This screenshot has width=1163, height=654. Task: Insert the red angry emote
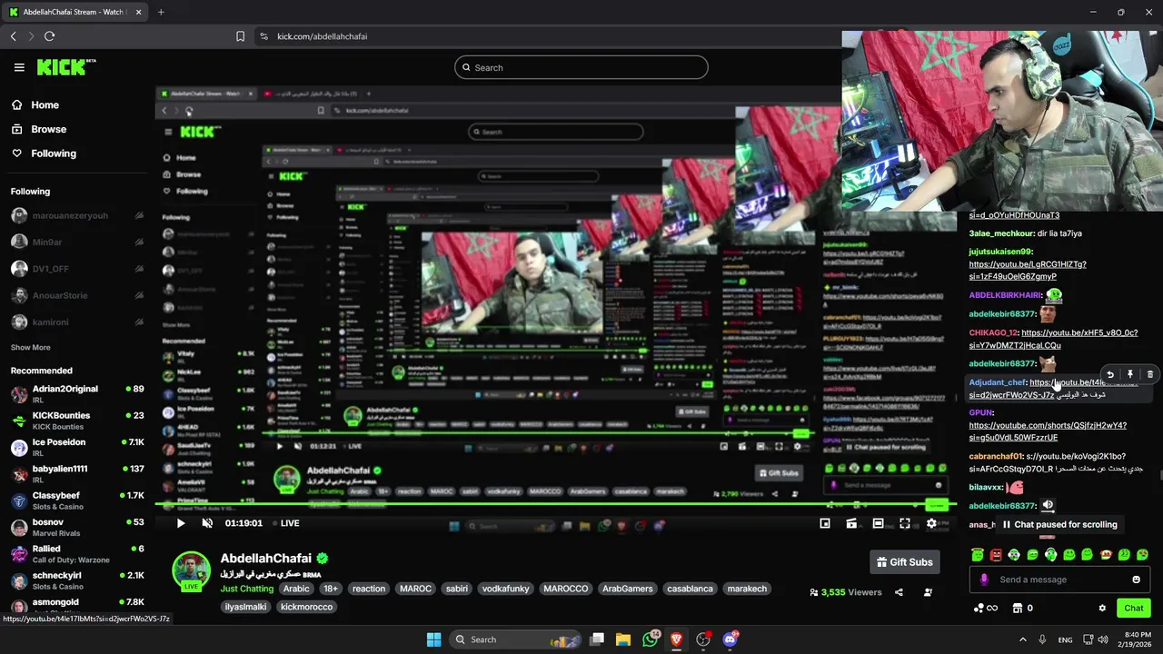point(996,554)
